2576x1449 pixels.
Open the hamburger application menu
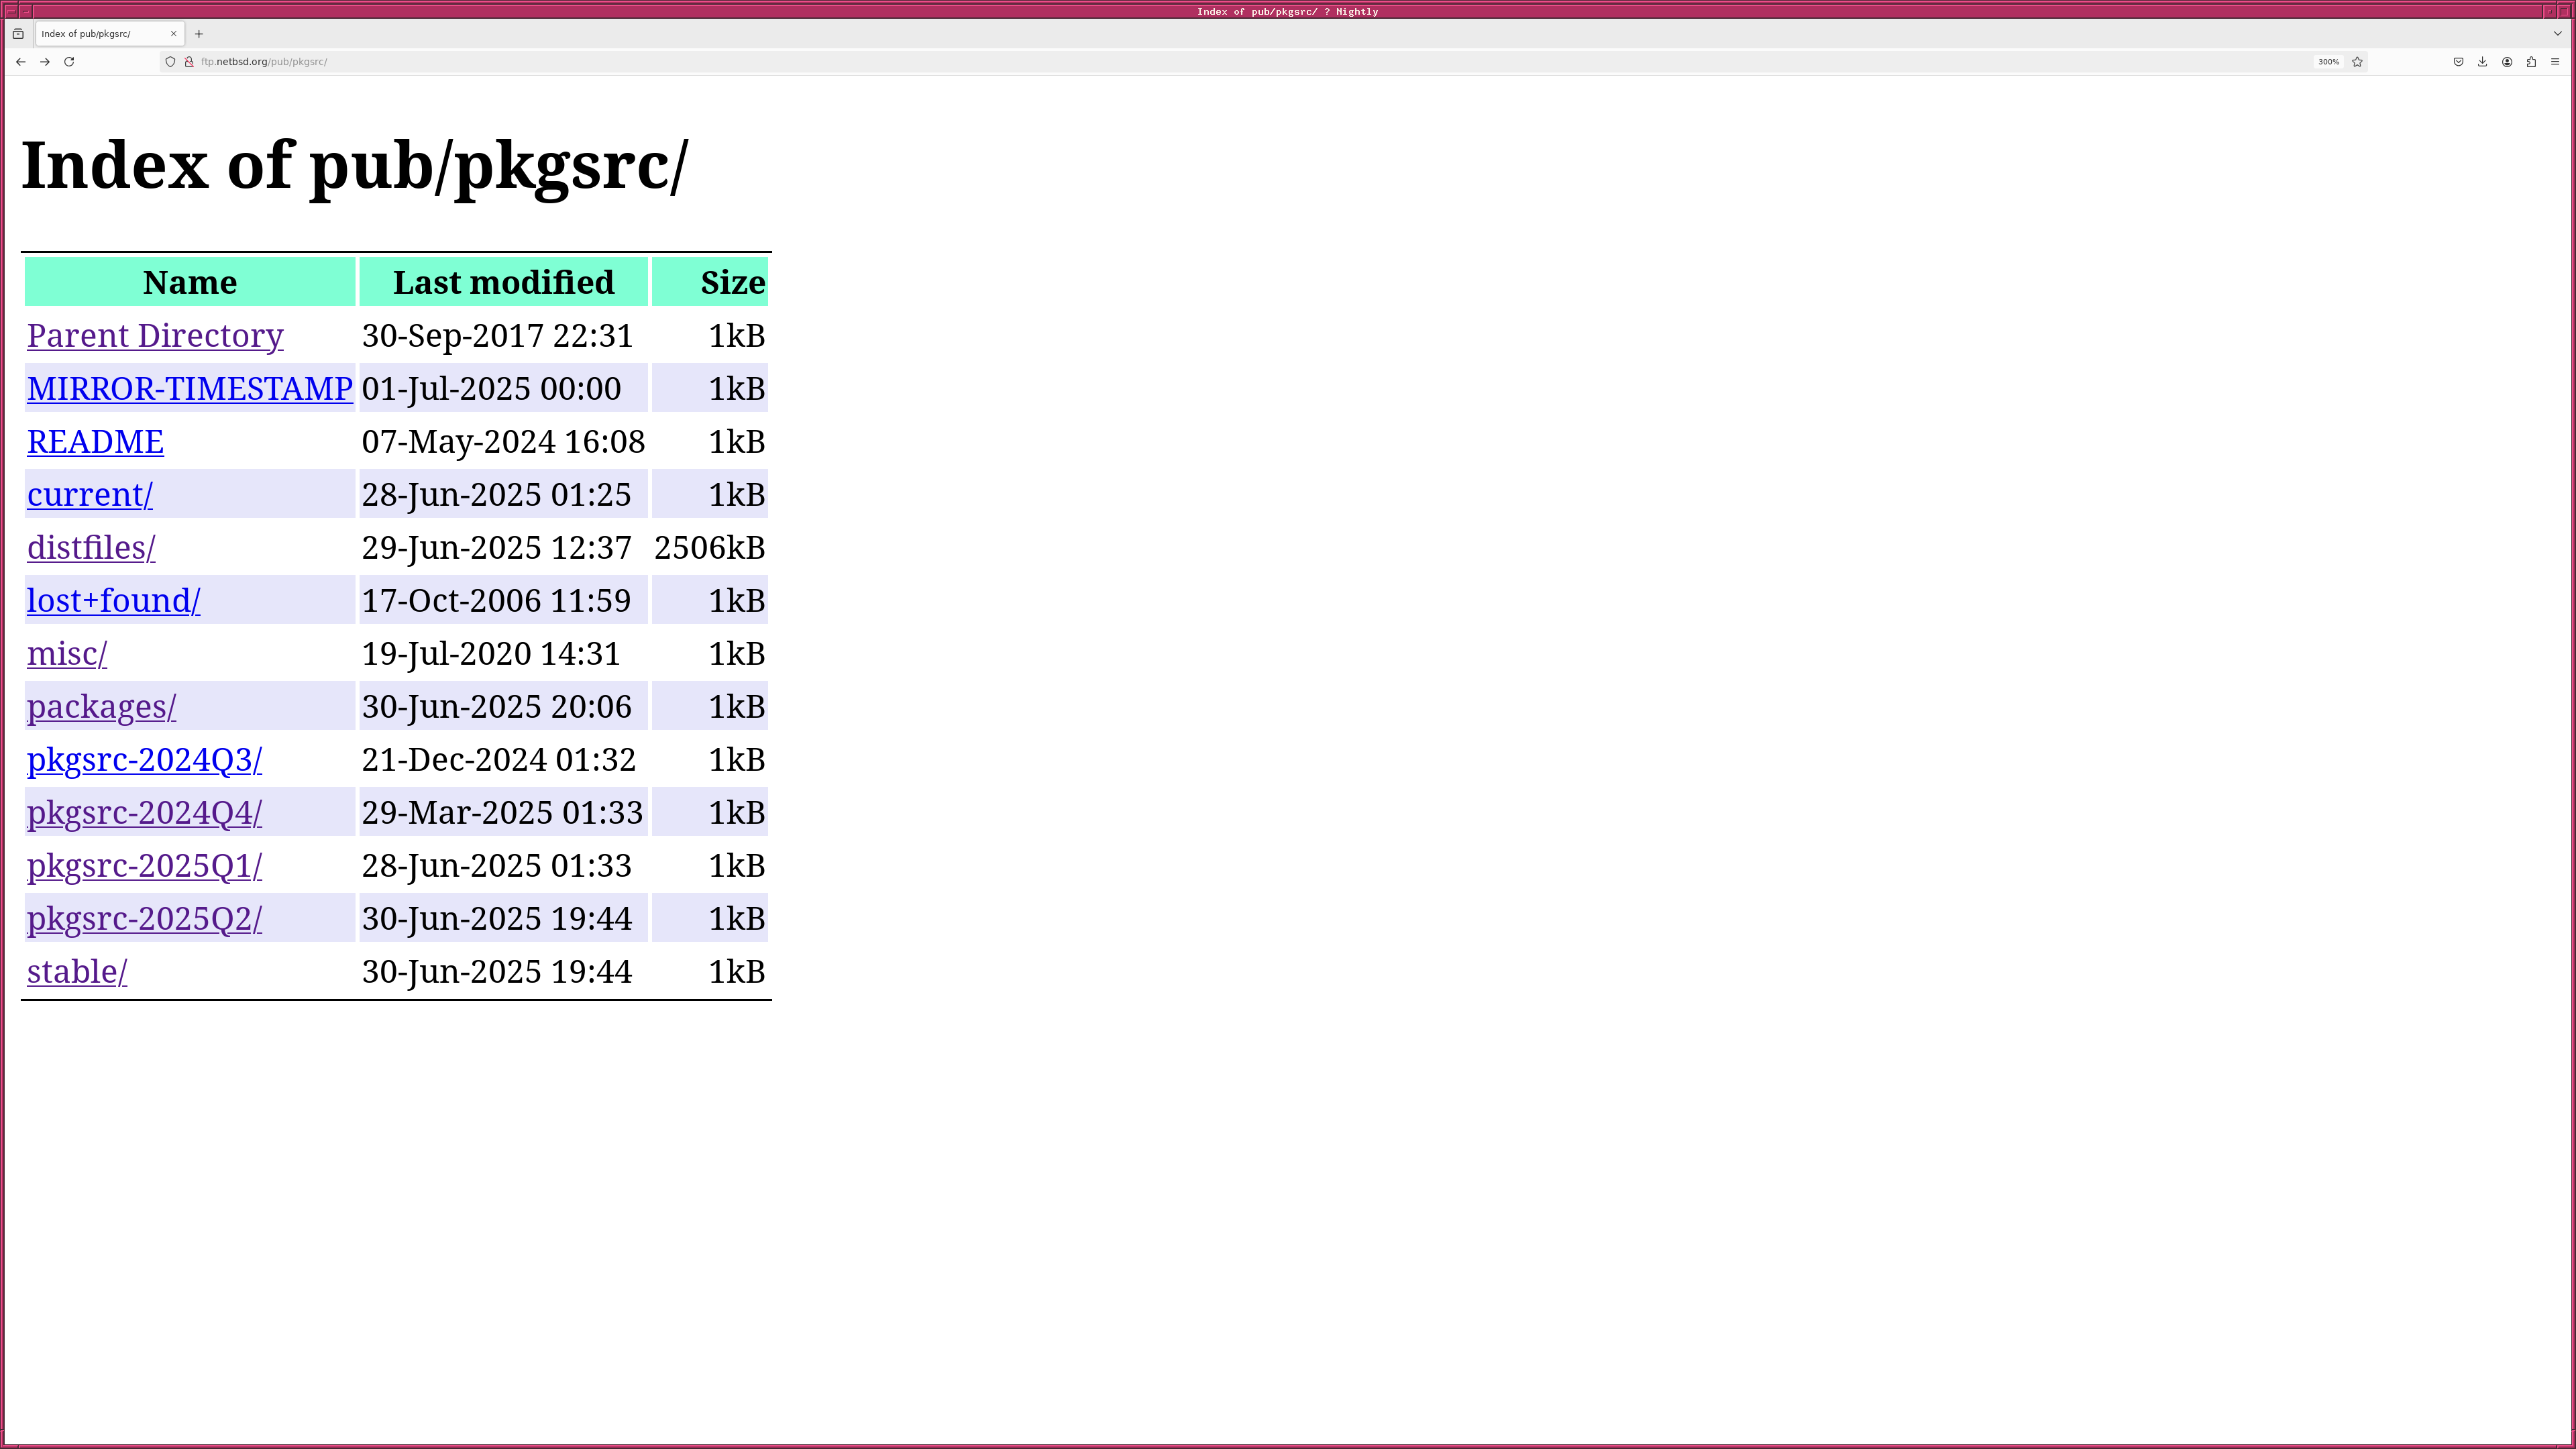2555,62
